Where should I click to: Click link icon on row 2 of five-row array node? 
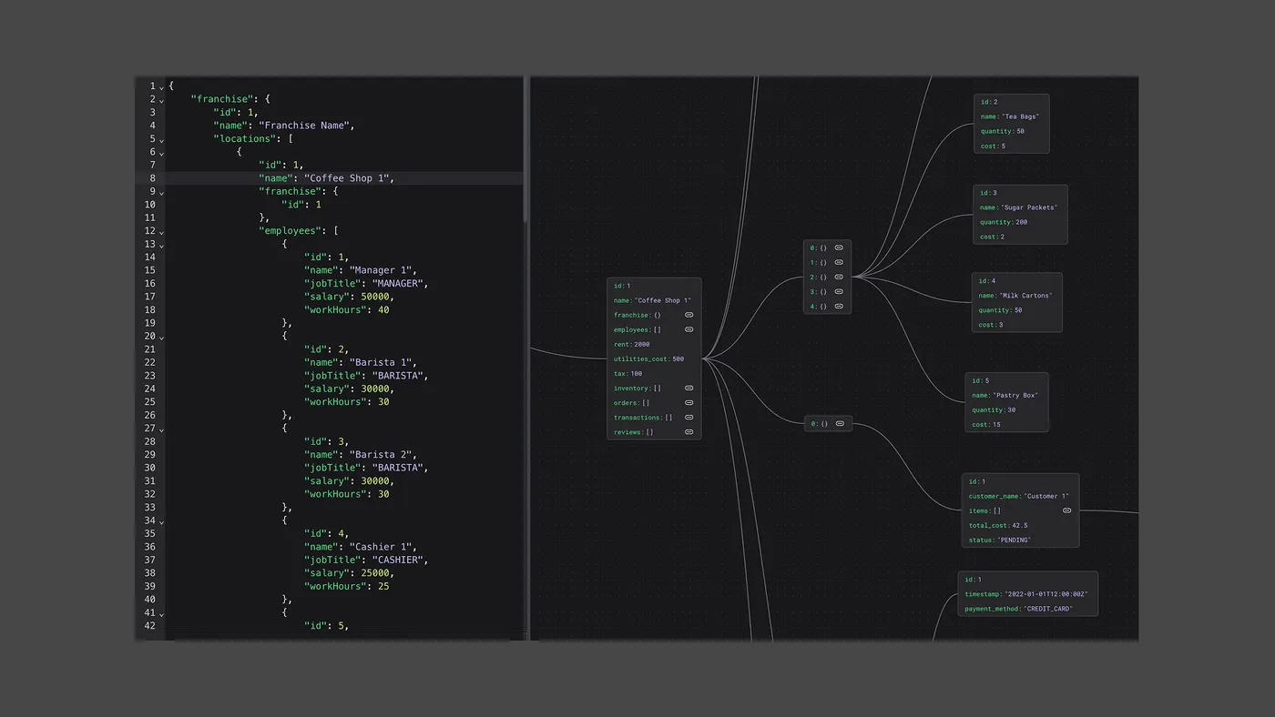tap(839, 277)
